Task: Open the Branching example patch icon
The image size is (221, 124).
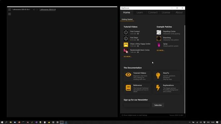Action: [159, 39]
